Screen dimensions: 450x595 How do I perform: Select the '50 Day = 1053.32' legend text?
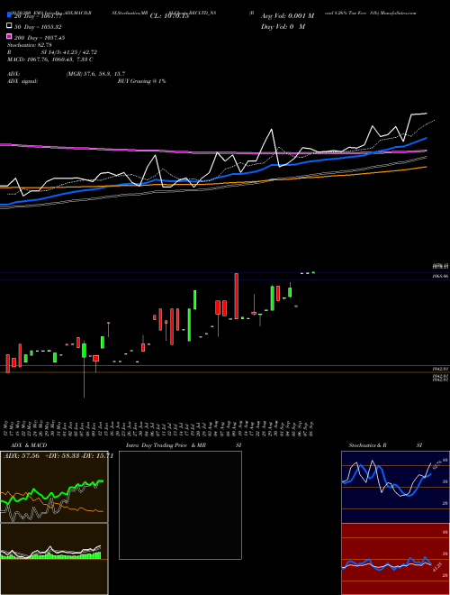point(38,27)
